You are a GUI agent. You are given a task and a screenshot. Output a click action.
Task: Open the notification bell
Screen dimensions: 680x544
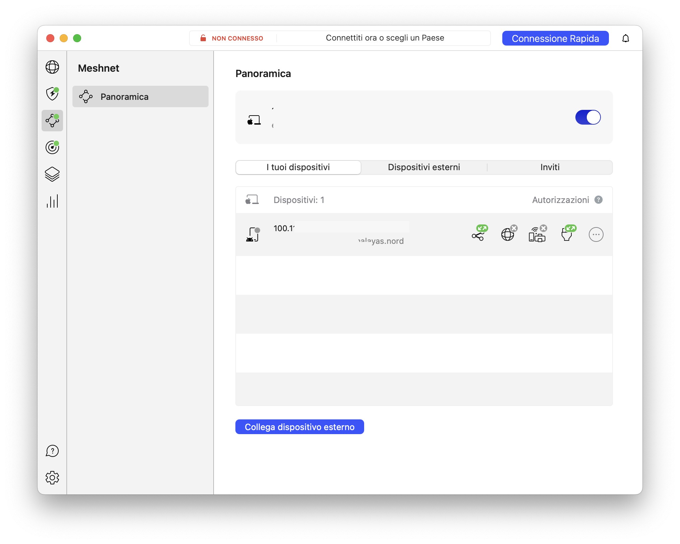626,38
